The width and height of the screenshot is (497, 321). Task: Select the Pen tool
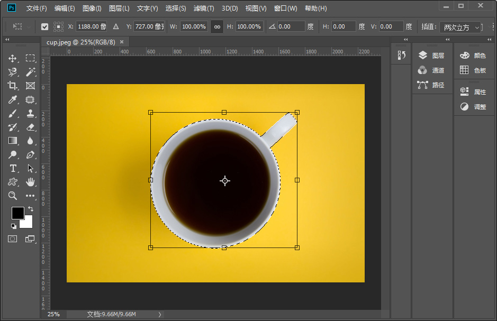(30, 154)
